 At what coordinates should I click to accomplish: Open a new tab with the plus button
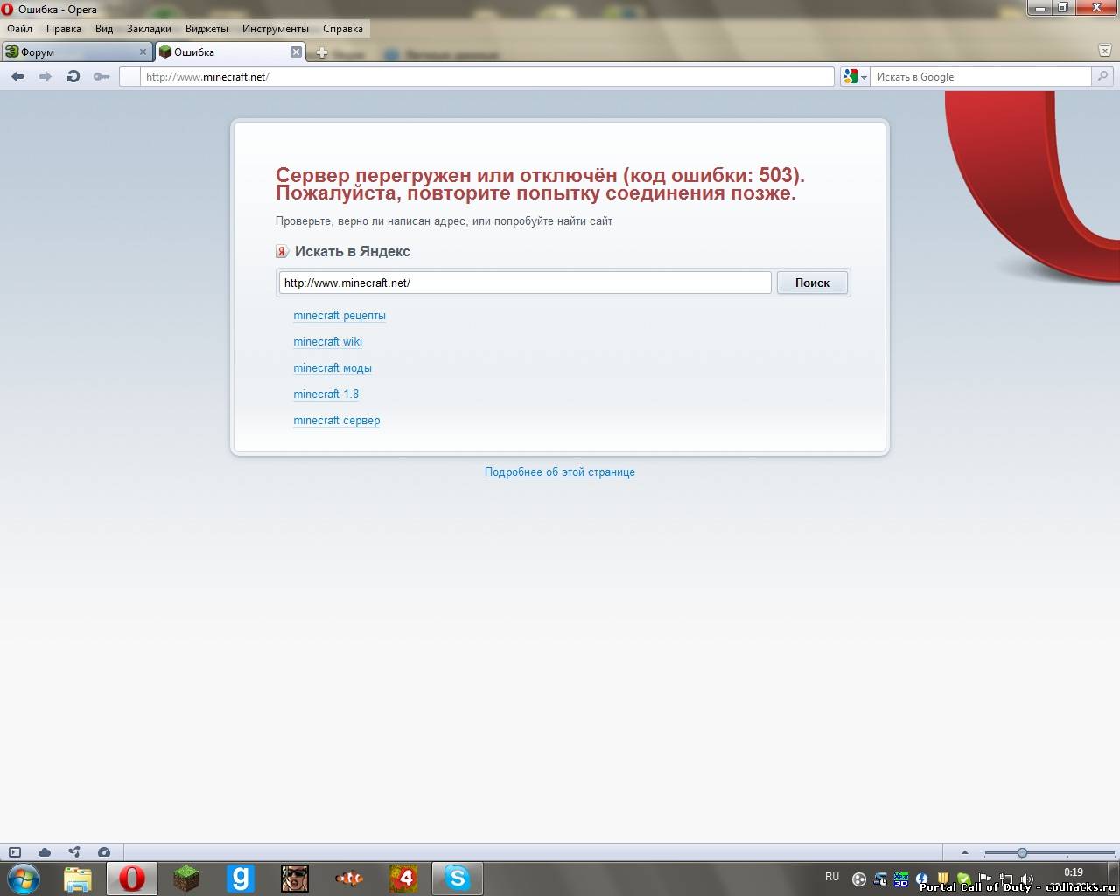pyautogui.click(x=322, y=52)
